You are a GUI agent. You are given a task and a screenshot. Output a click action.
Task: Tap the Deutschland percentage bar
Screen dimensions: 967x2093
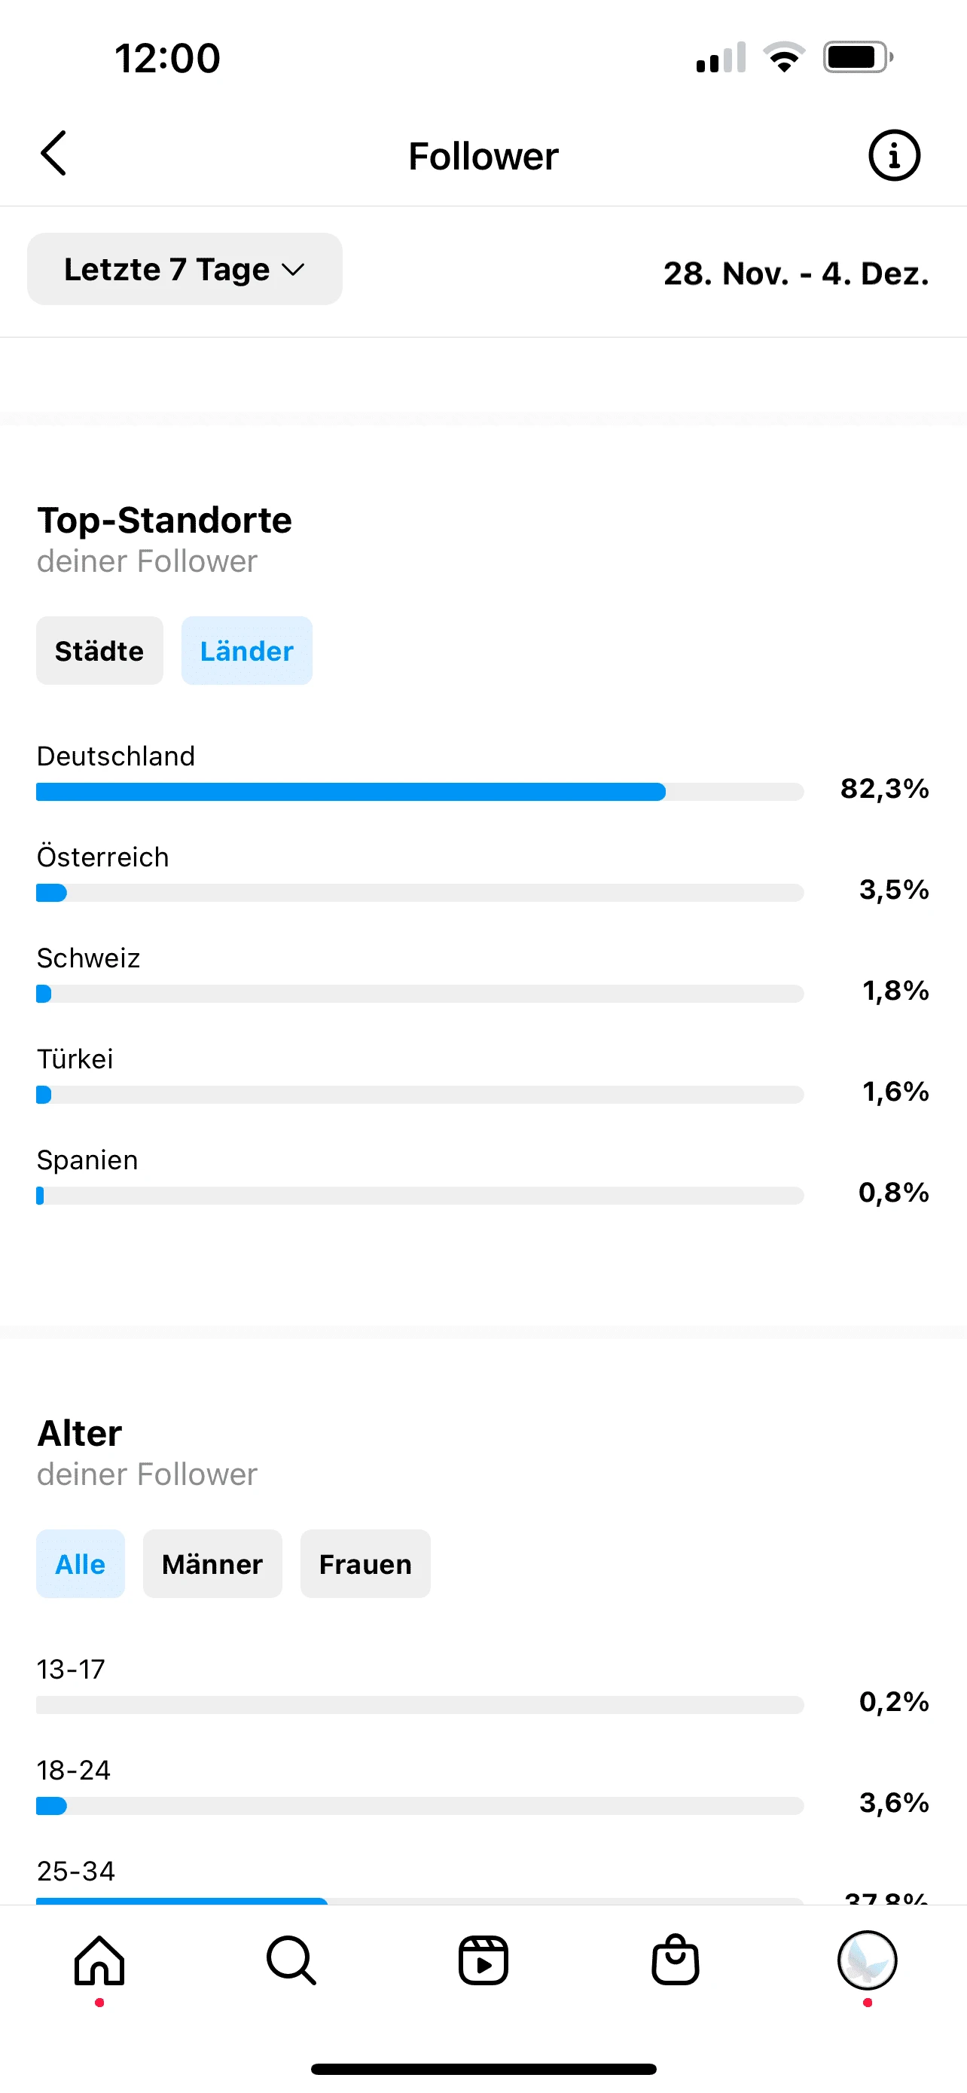pos(419,792)
